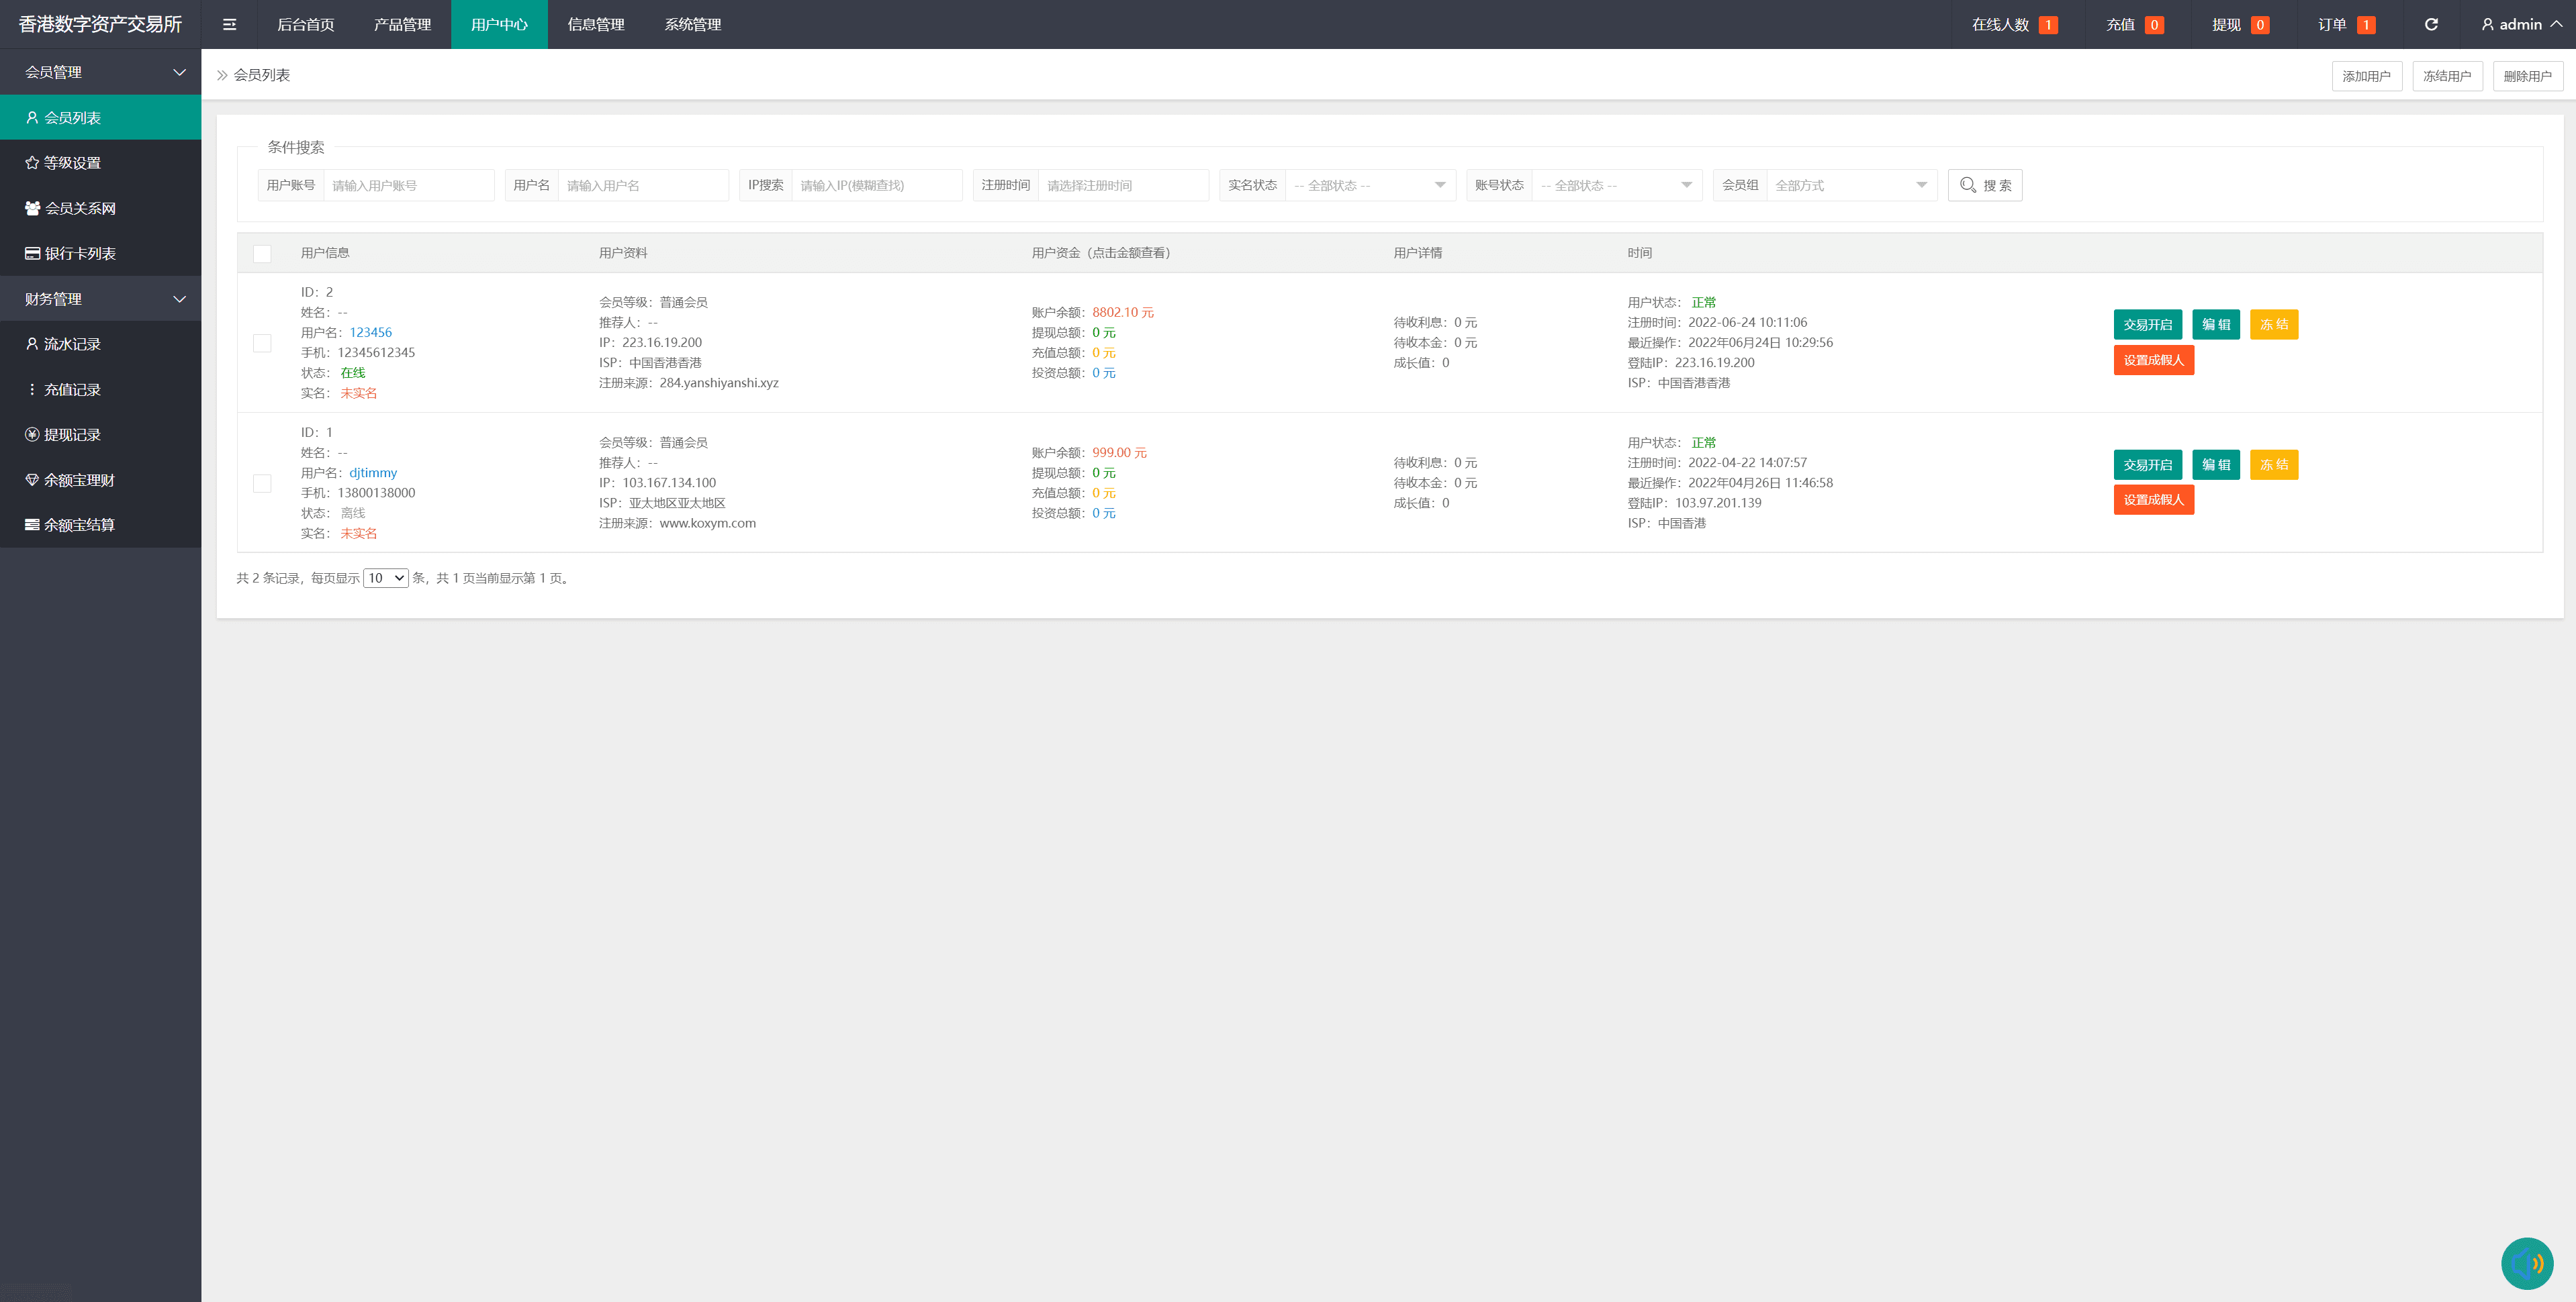2576x1302 pixels.
Task: Open 银行卡列表 card icon item
Action: (80, 253)
